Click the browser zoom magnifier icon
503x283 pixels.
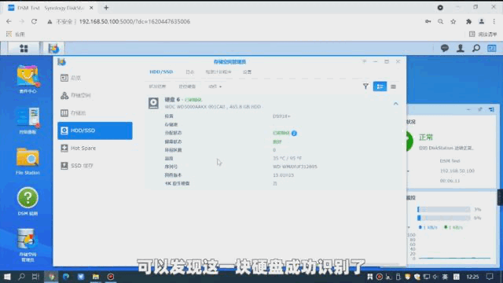point(440,21)
